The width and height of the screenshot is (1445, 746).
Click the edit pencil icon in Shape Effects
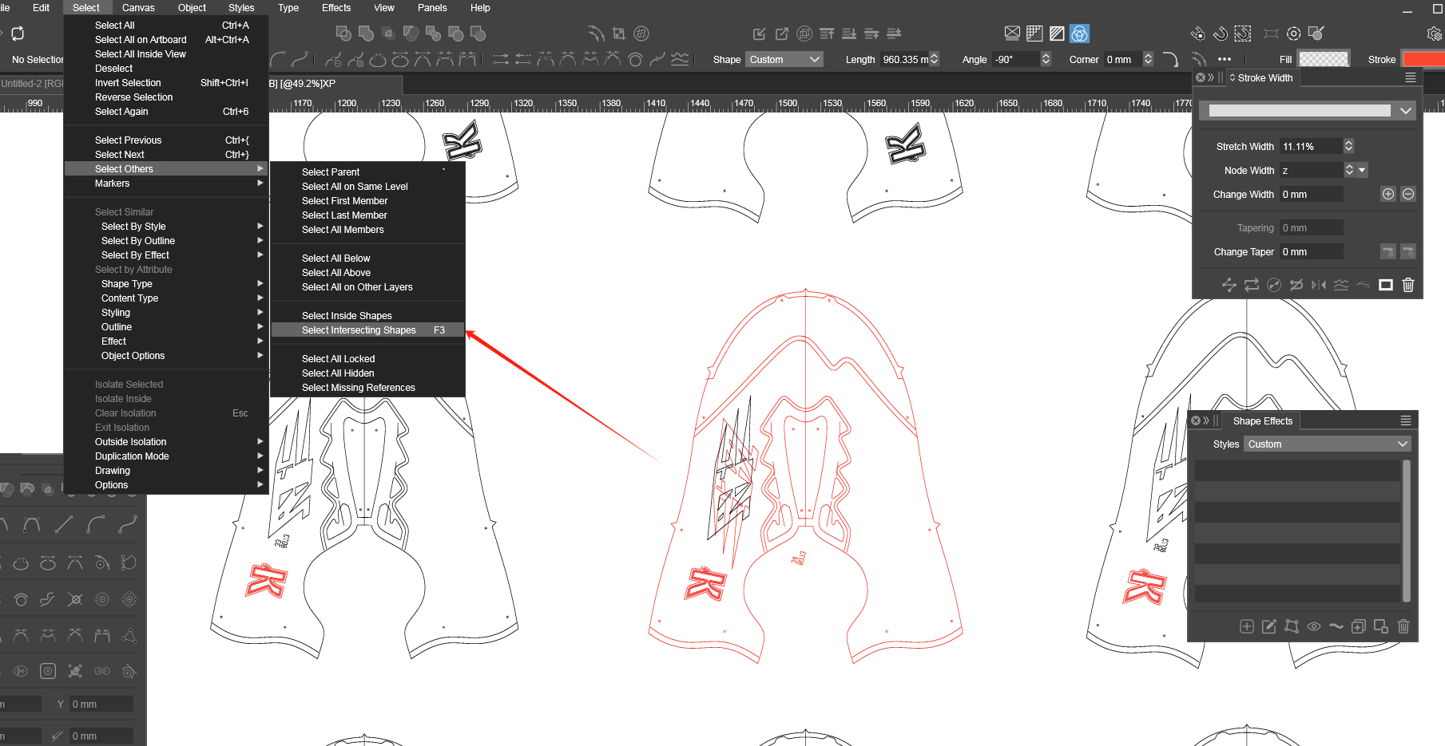[x=1268, y=626]
